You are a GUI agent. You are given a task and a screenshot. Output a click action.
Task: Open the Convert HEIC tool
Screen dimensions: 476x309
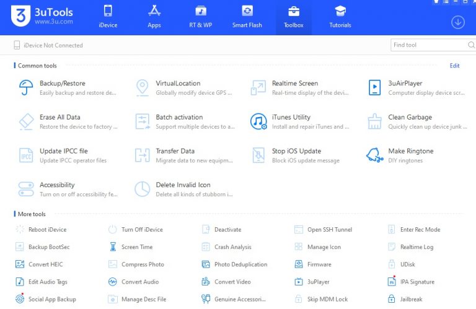pyautogui.click(x=45, y=264)
